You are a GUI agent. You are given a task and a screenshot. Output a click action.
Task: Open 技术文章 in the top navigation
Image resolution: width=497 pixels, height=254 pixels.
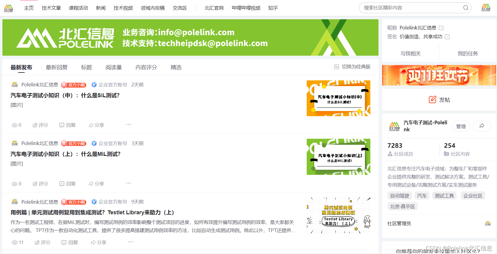(x=51, y=8)
